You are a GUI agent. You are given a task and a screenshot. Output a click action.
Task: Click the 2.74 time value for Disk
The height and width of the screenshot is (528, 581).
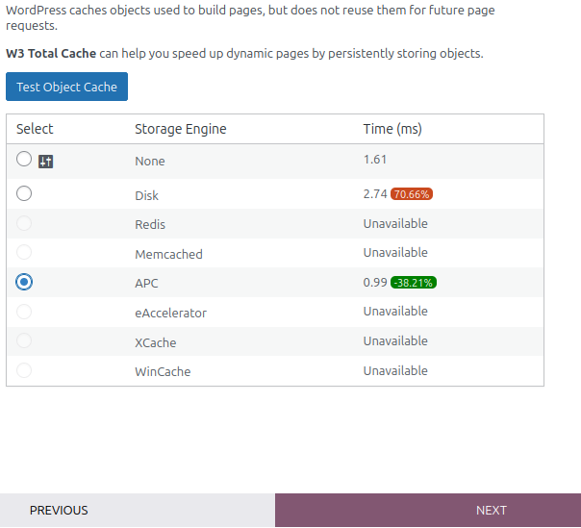pos(375,193)
